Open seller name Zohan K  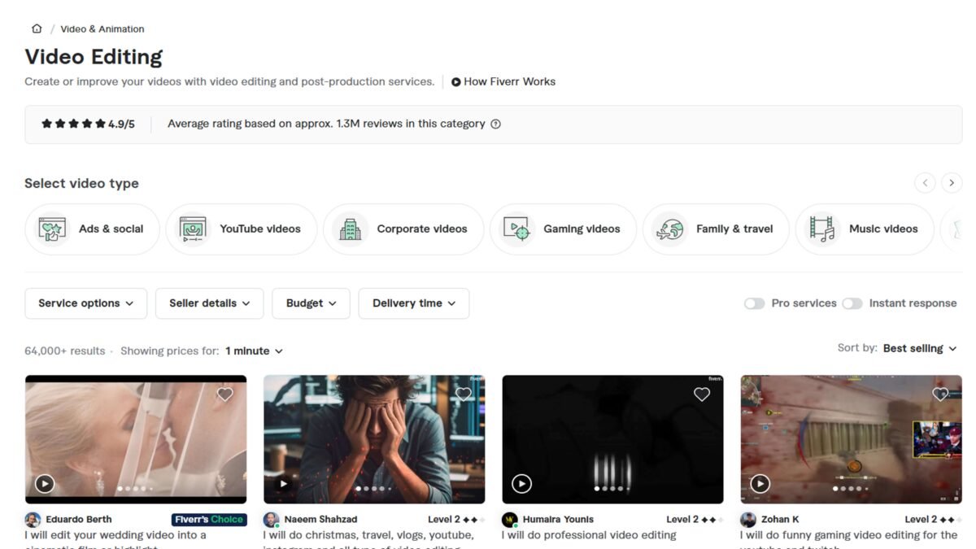pos(780,520)
